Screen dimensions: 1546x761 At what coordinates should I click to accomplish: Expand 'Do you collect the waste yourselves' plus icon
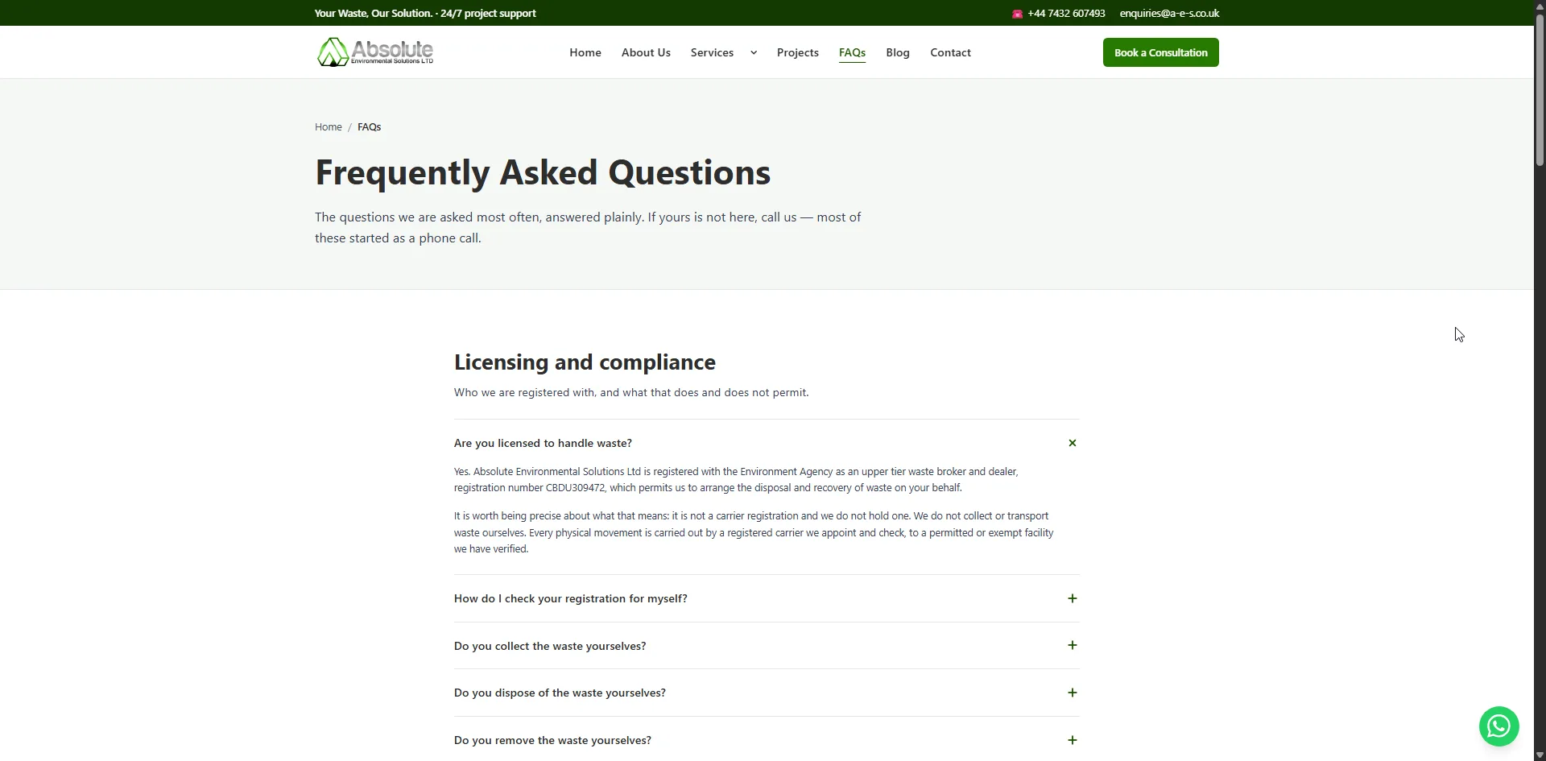point(1072,645)
